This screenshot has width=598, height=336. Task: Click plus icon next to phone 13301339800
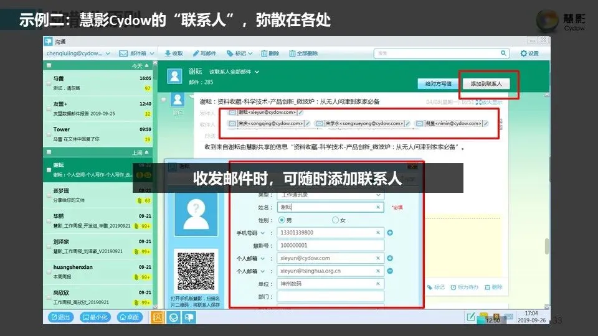[x=390, y=233]
